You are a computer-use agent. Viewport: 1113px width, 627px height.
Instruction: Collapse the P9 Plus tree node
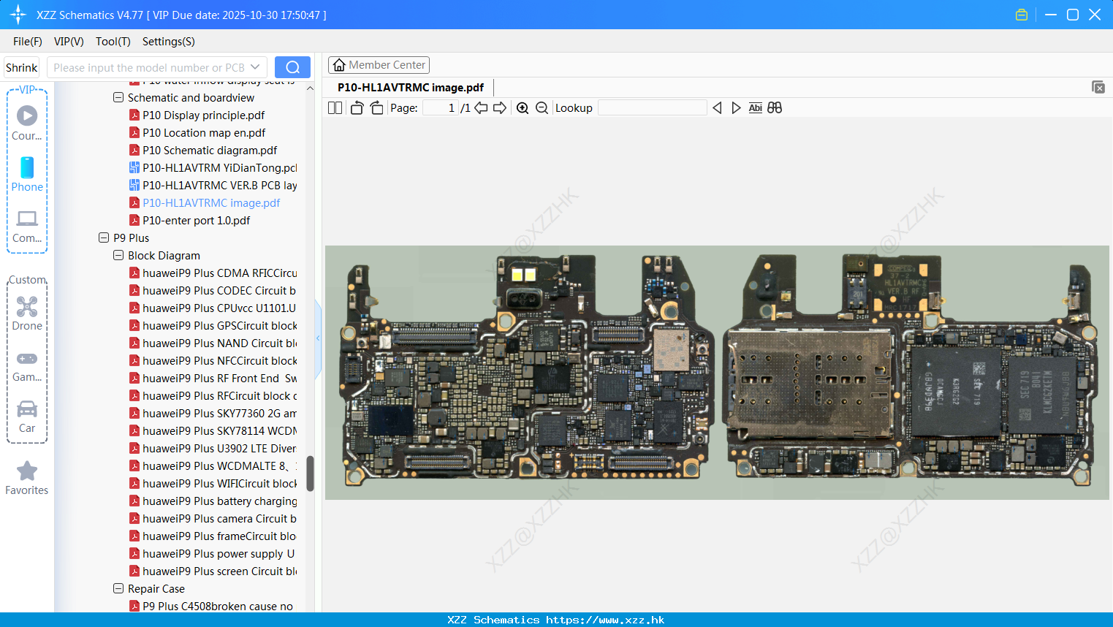[103, 237]
